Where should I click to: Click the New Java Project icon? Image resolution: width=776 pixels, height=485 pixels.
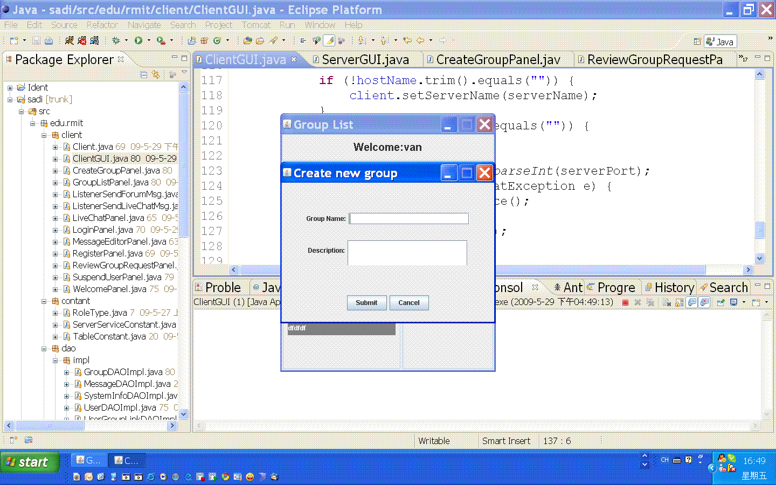click(x=192, y=40)
